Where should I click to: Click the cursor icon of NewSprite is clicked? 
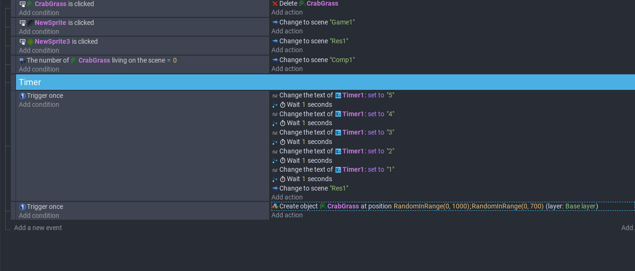point(22,23)
